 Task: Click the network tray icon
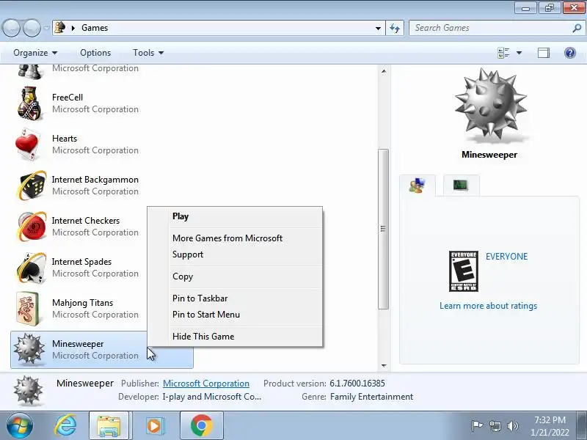495,426
